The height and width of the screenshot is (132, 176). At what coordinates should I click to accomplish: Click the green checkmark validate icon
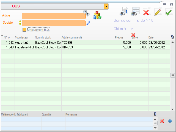[x=169, y=12]
